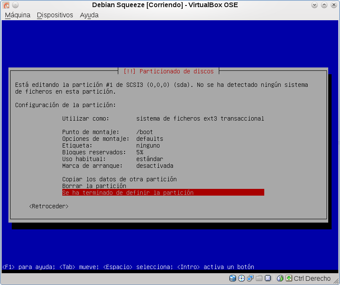This screenshot has width=340, height=285.
Task: Open the Dispositivos menu
Action: (x=55, y=15)
